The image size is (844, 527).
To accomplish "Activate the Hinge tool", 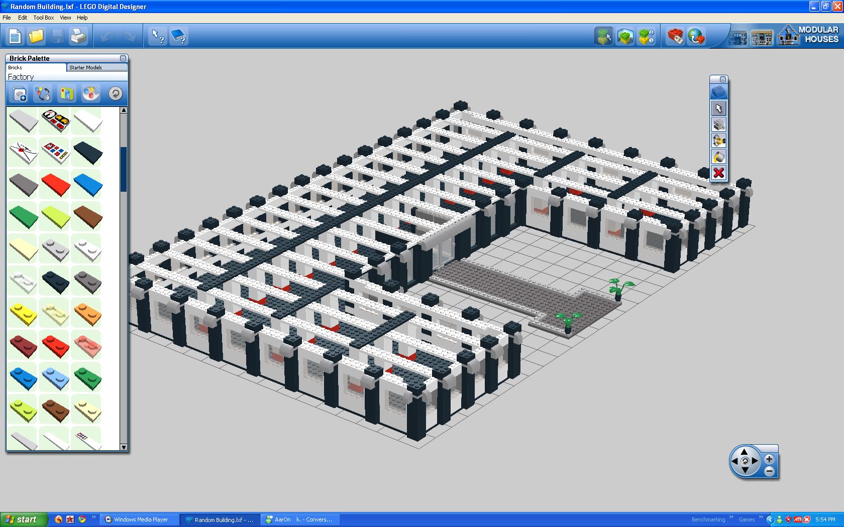I will click(719, 141).
